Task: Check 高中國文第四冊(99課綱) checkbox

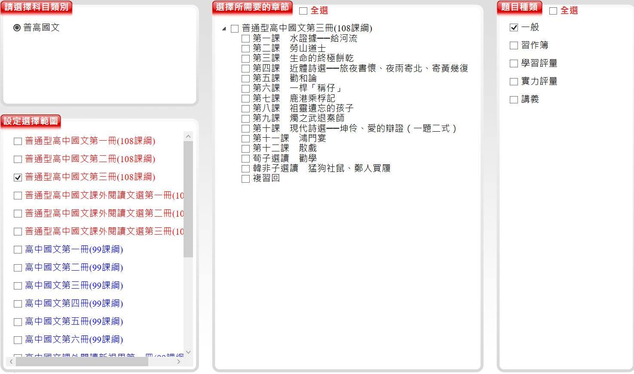Action: [x=18, y=304]
